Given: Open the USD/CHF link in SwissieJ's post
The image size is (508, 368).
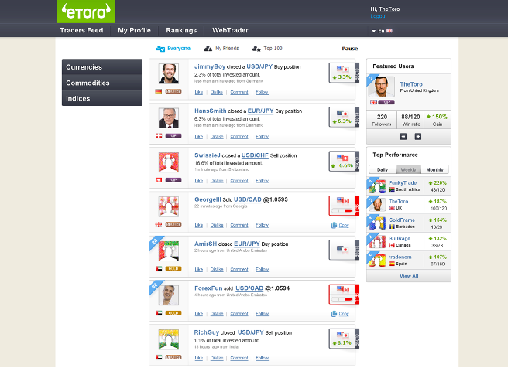Looking at the screenshot, I should tap(255, 155).
